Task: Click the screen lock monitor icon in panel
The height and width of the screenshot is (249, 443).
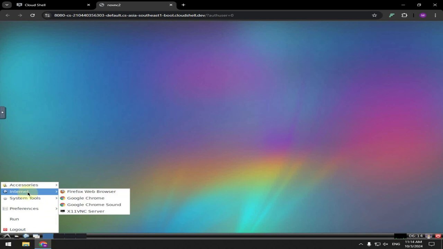Action: tap(429, 236)
